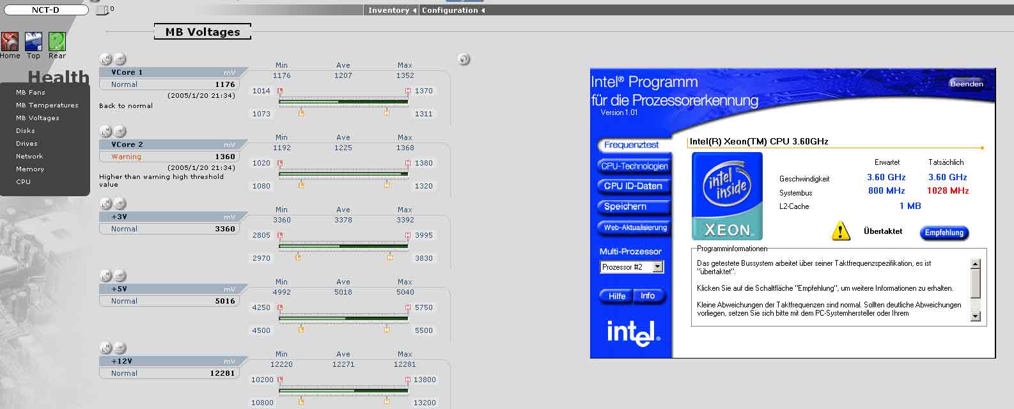The width and height of the screenshot is (1014, 409).
Task: Click the red '1028 MHz' Systembus value
Action: (948, 190)
